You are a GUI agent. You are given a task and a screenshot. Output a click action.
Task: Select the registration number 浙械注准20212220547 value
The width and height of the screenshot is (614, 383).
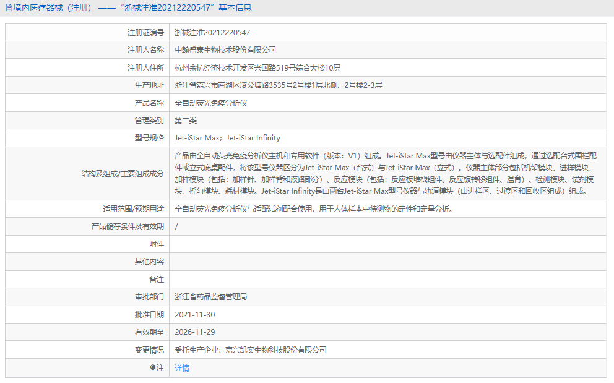click(212, 33)
